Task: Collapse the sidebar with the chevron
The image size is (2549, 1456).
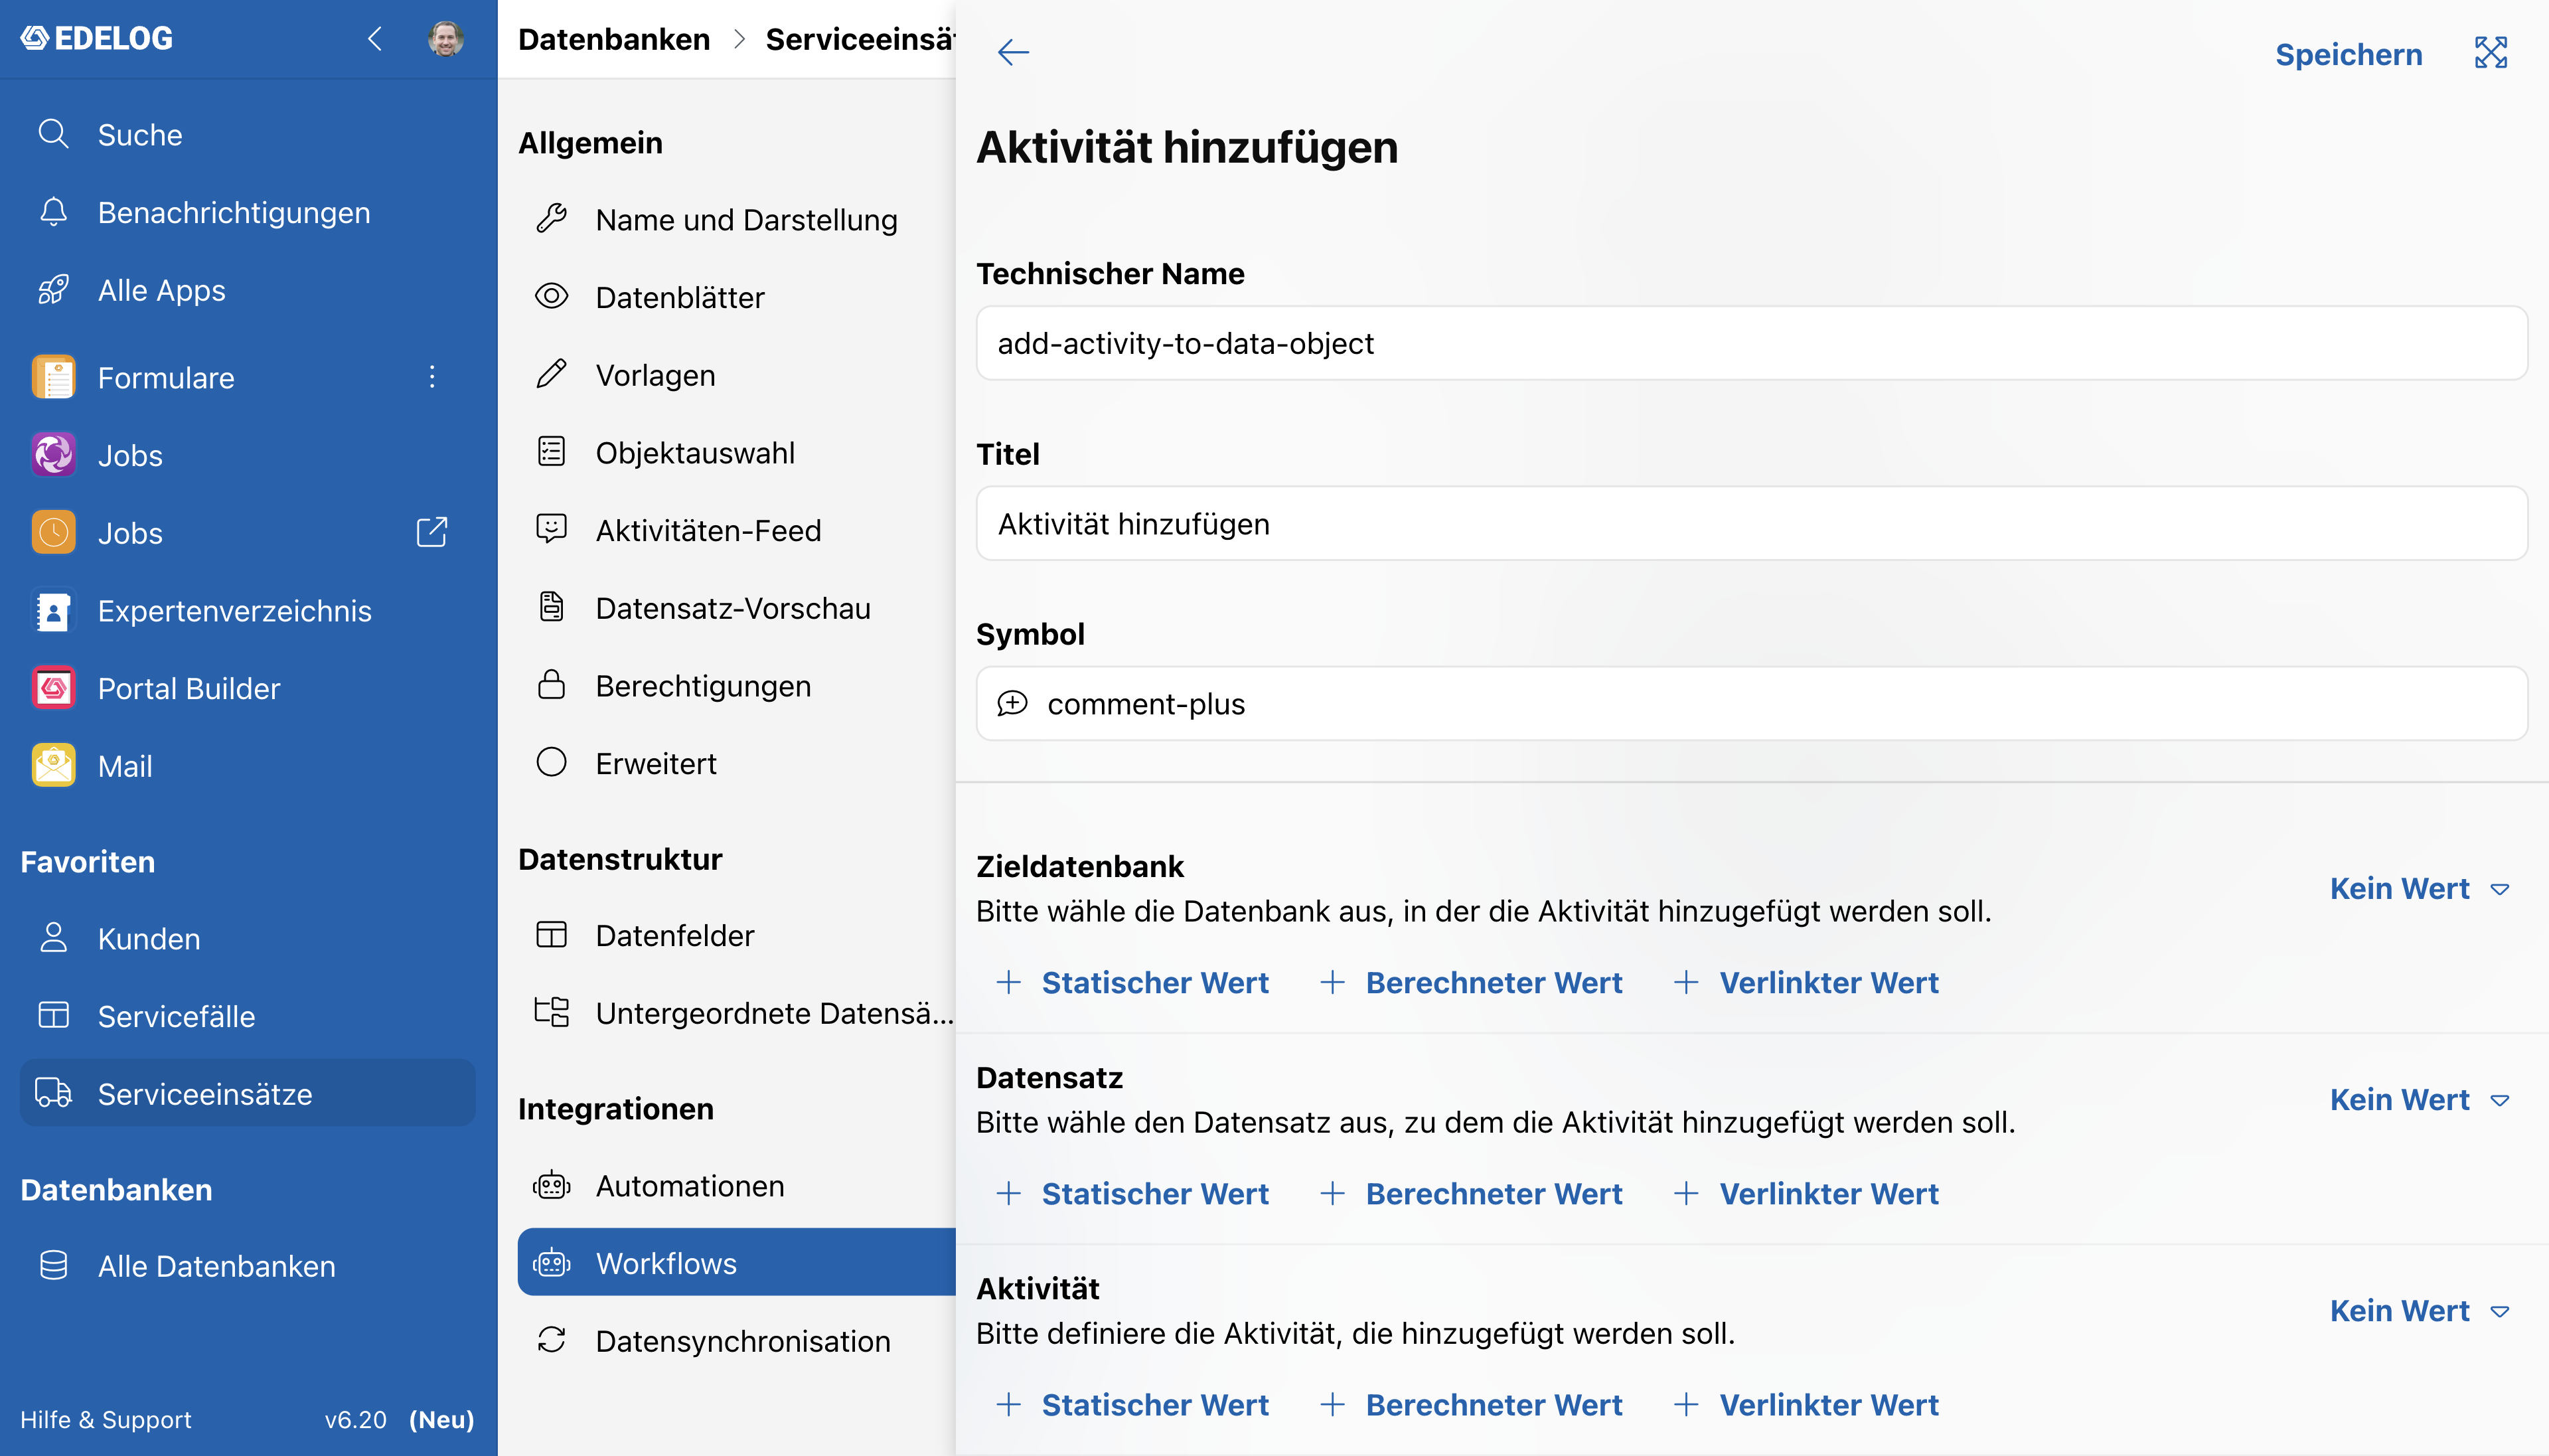Action: pos(375,39)
